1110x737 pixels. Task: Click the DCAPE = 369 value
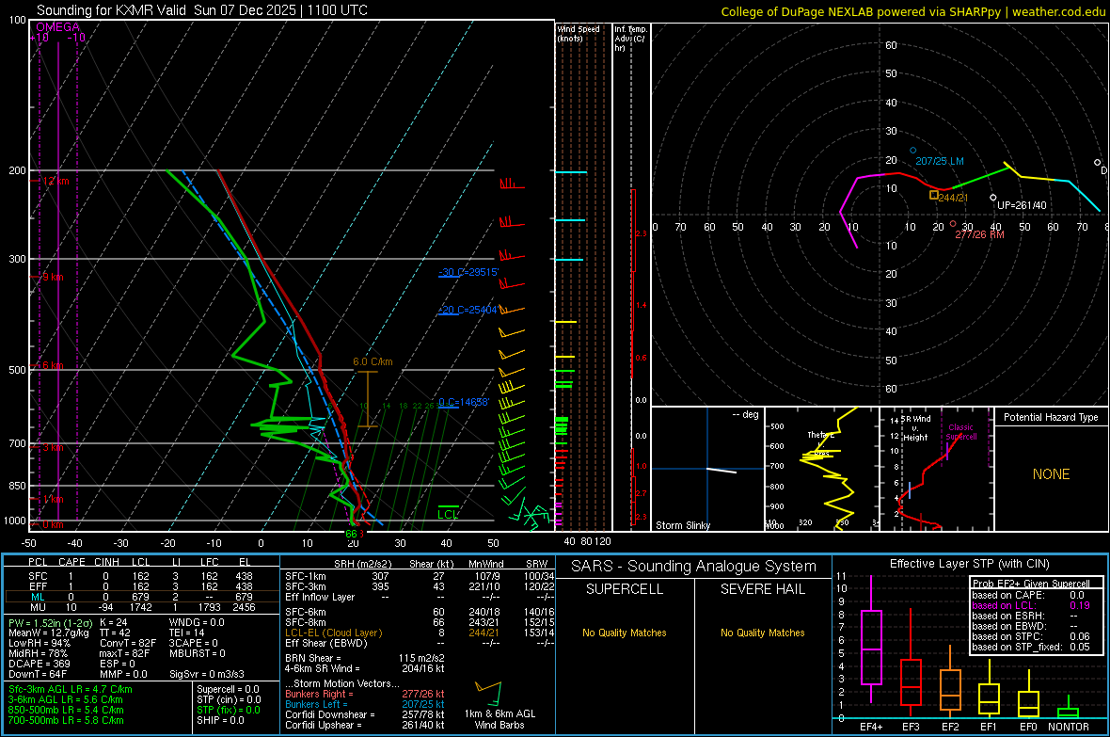click(39, 664)
